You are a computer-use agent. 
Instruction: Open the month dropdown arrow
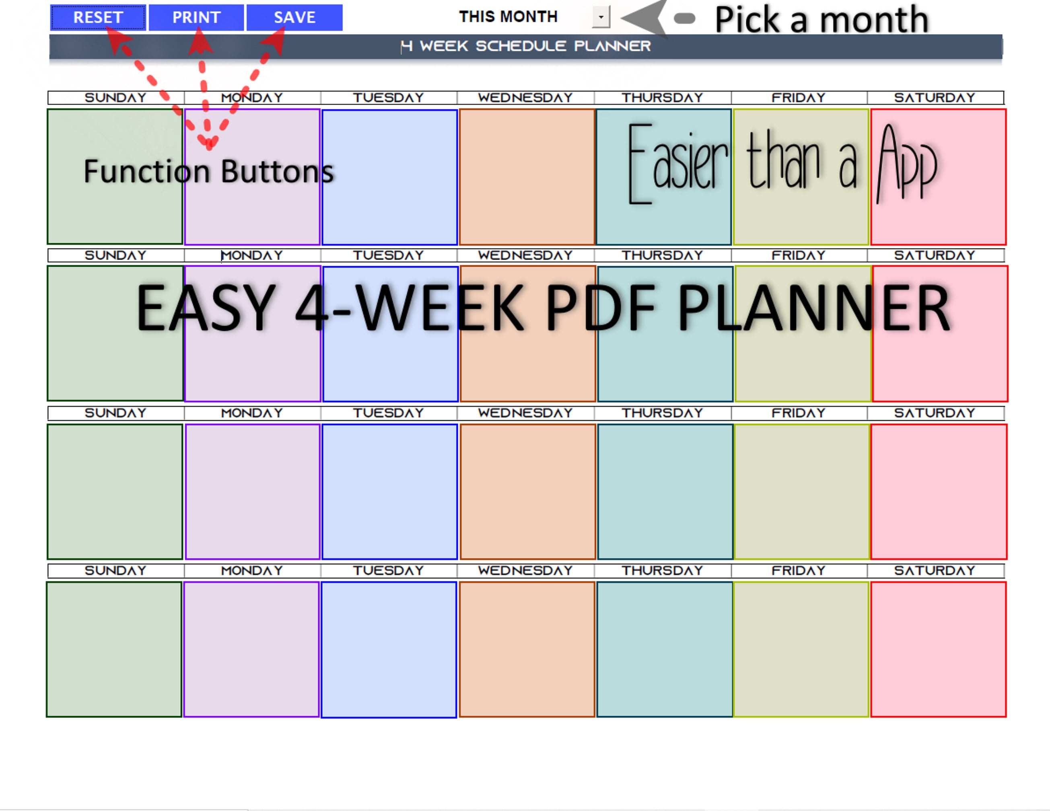601,17
